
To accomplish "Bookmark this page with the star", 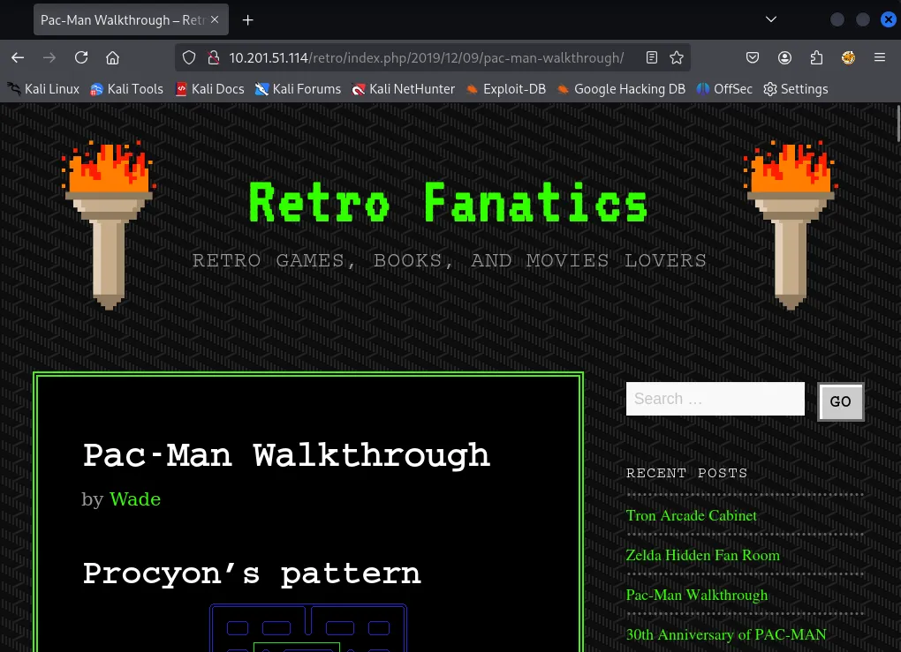I will (677, 57).
